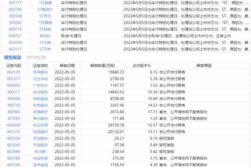Select the 取消*处理日 event type cell
This screenshot has height=168, width=251.
tap(71, 36)
